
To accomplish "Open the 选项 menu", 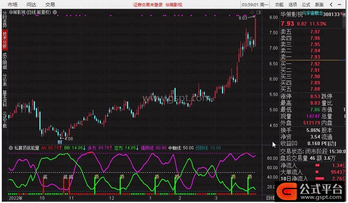I will [293, 5].
